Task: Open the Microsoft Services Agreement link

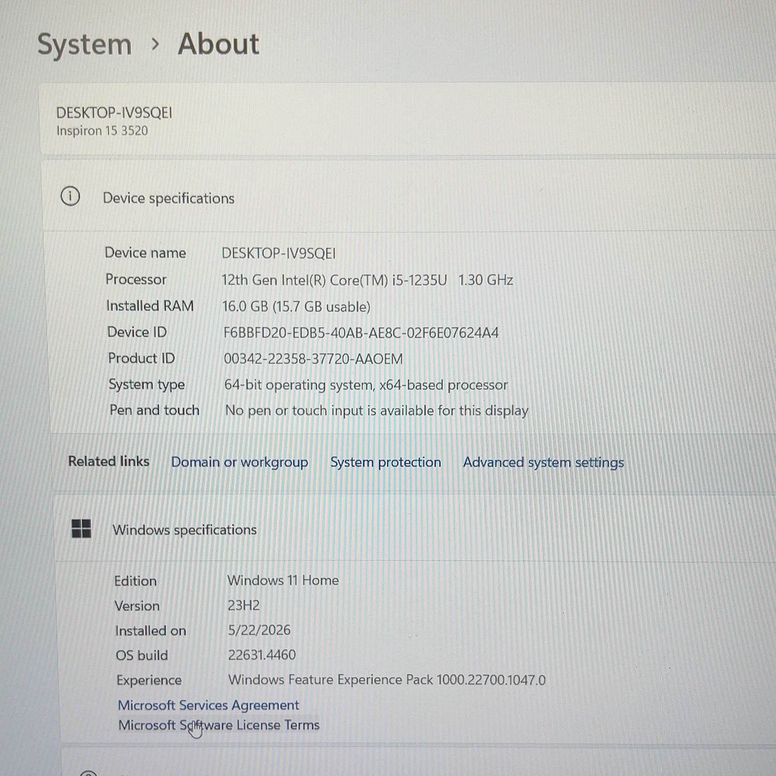Action: (208, 705)
